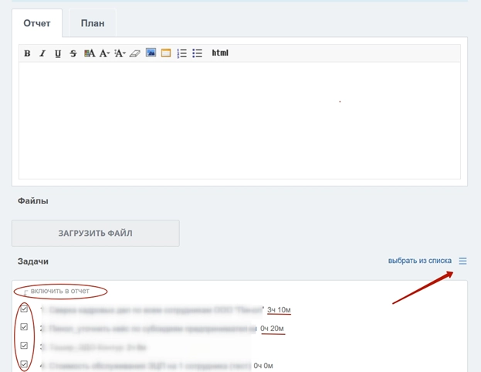Image resolution: width=481 pixels, height=372 pixels.
Task: Switch to the План tab
Action: coord(93,23)
